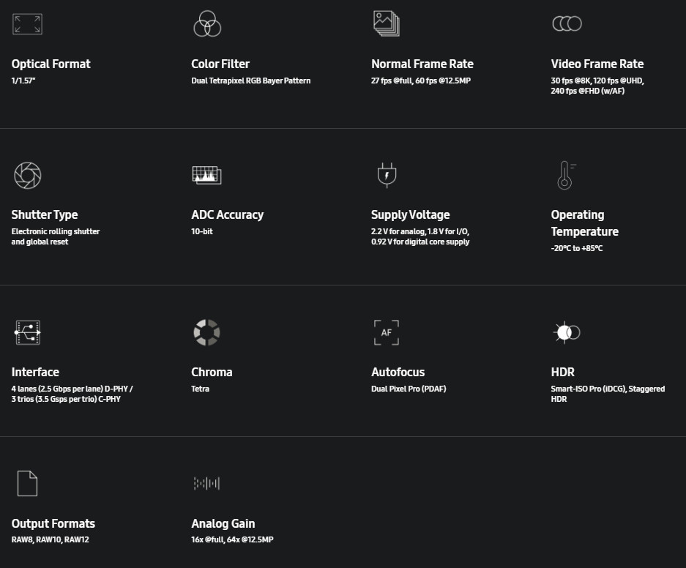
Task: Click the HDR sun icon
Action: [566, 332]
